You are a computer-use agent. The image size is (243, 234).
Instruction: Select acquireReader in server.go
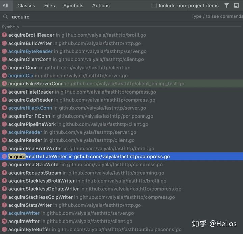pyautogui.click(x=122, y=132)
